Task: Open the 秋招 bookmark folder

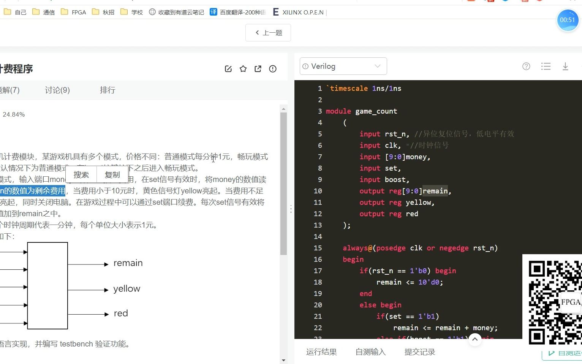Action: [103, 12]
